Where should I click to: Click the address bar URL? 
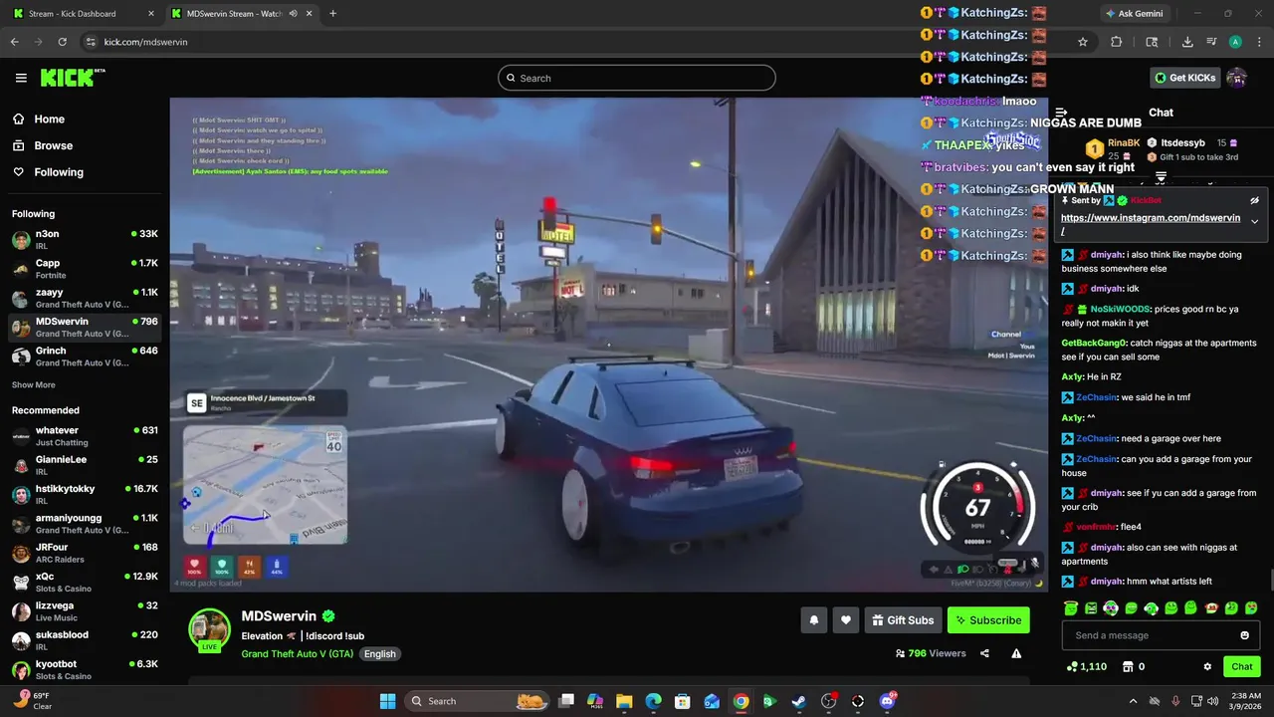(x=145, y=42)
